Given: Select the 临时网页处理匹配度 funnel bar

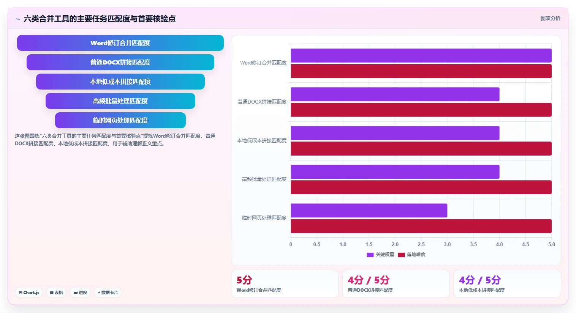Looking at the screenshot, I should point(120,120).
